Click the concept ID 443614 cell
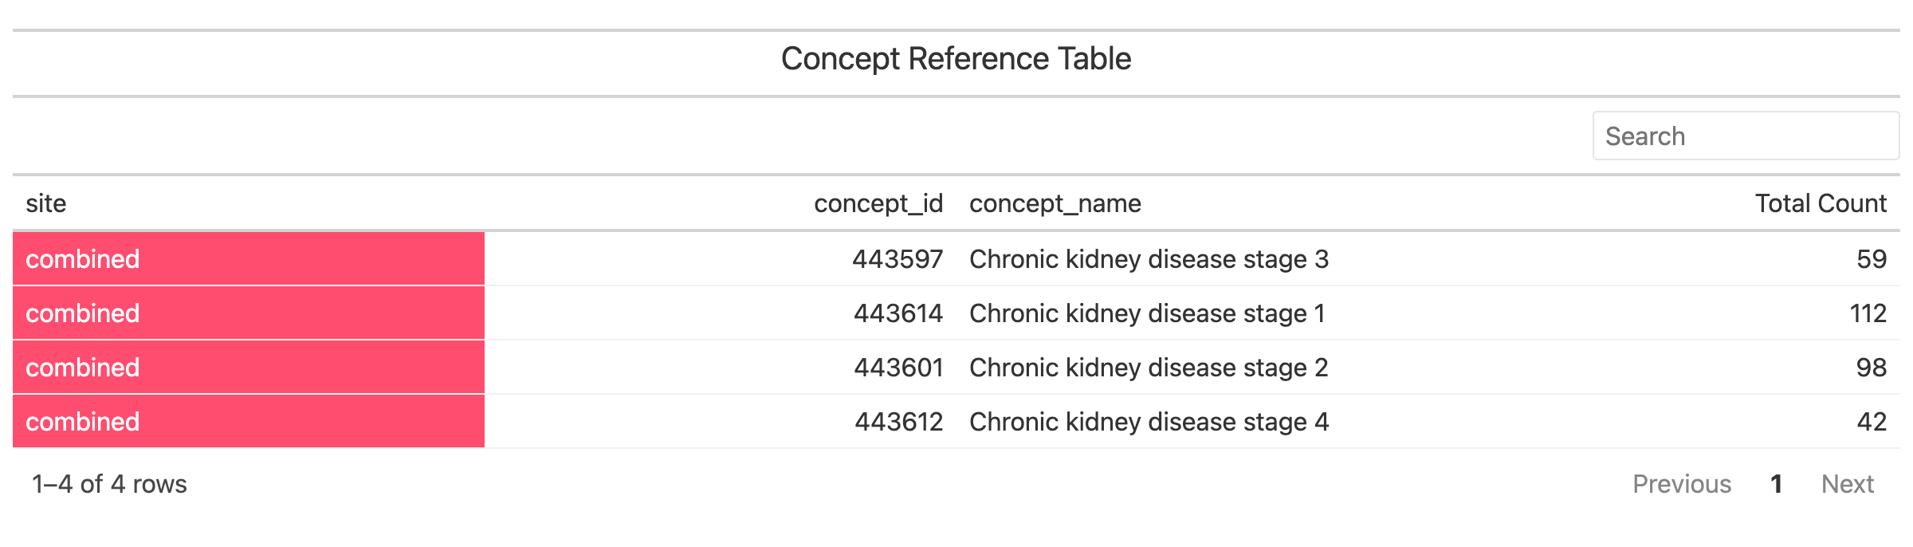Screen dimensions: 1913x547 click(x=898, y=313)
